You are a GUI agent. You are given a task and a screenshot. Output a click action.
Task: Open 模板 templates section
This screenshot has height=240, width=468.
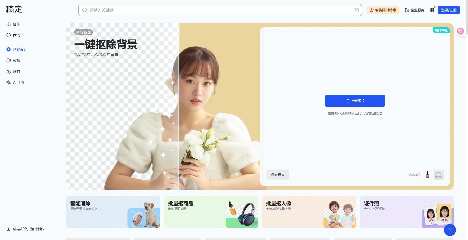pyautogui.click(x=16, y=60)
